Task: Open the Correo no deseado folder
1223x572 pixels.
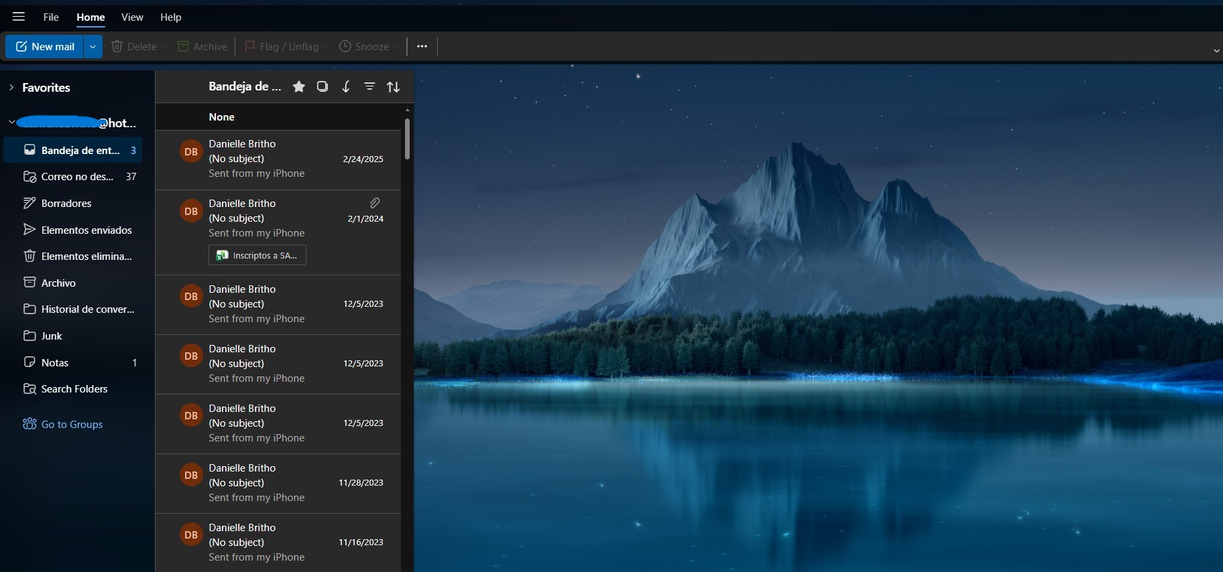Action: 73,177
